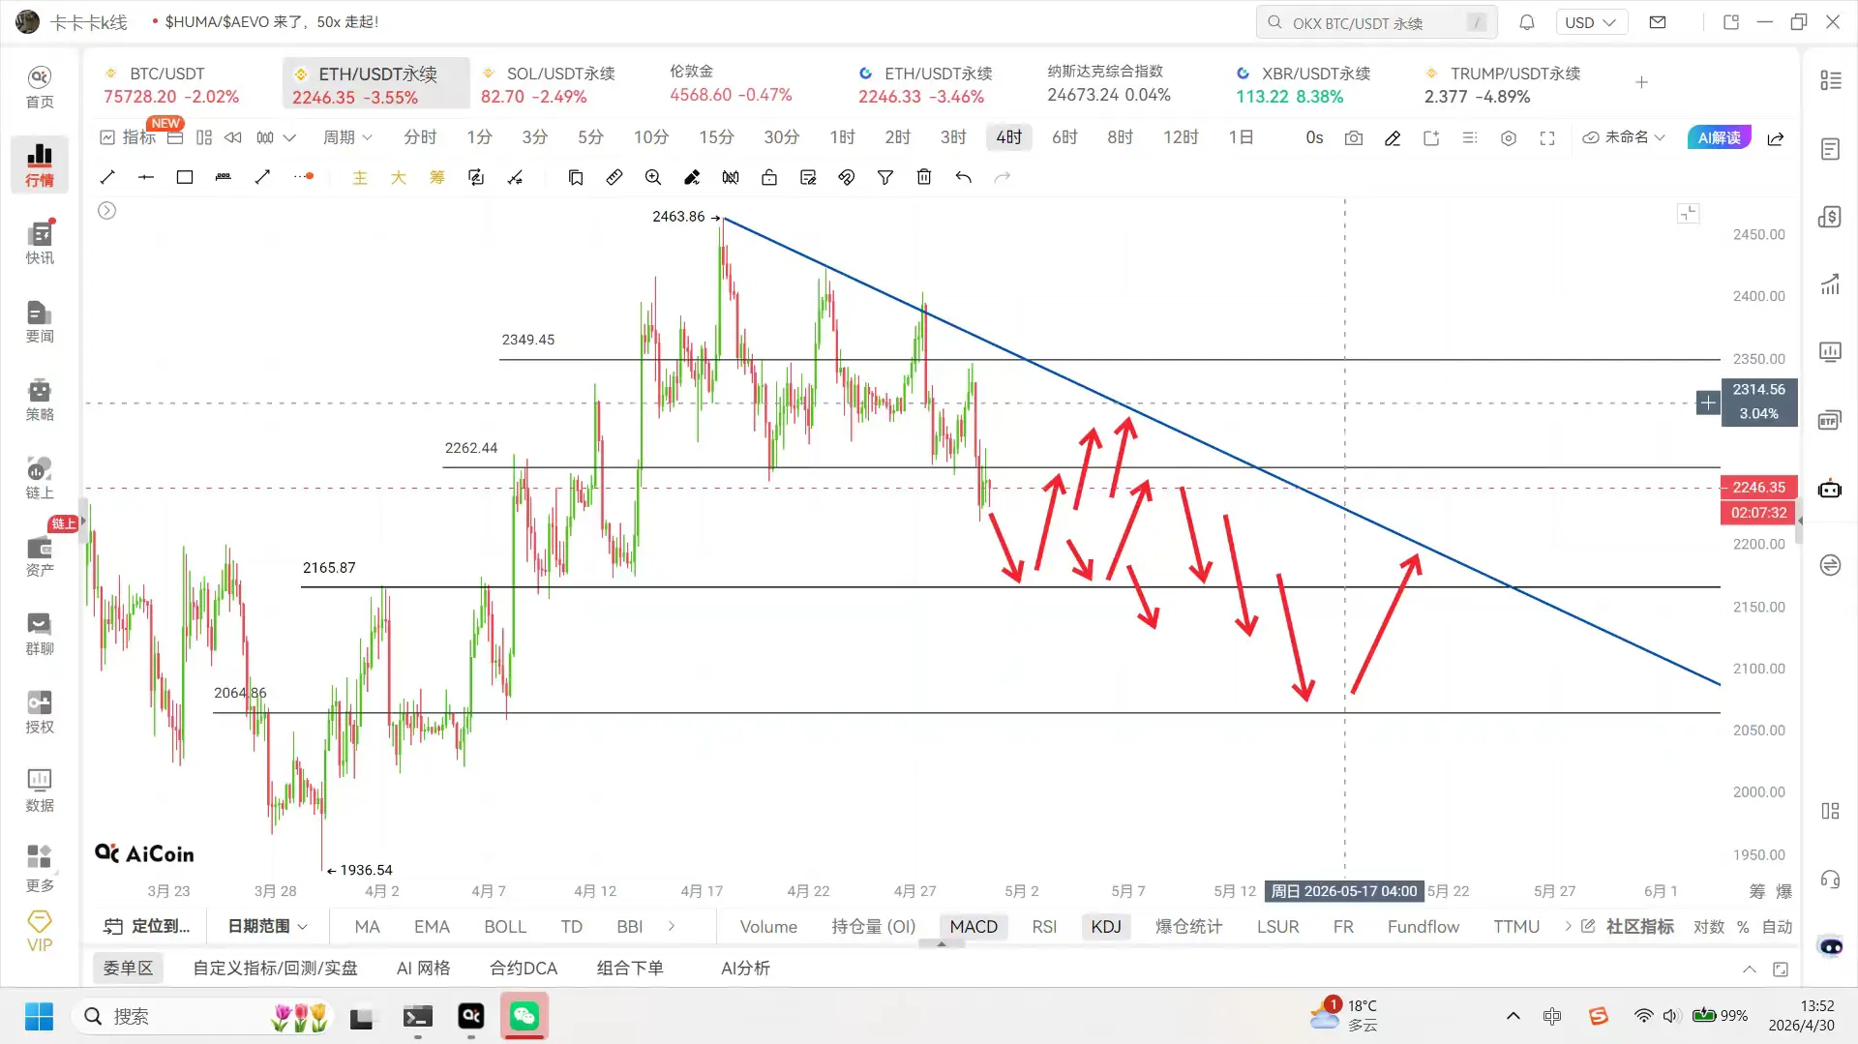Open the mail inbox icon
This screenshot has width=1858, height=1044.
1658,22
